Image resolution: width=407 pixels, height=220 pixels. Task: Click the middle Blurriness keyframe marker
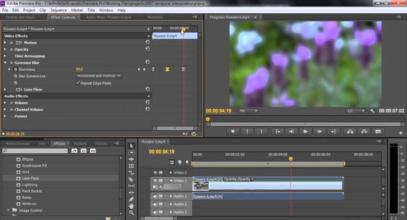click(x=167, y=69)
